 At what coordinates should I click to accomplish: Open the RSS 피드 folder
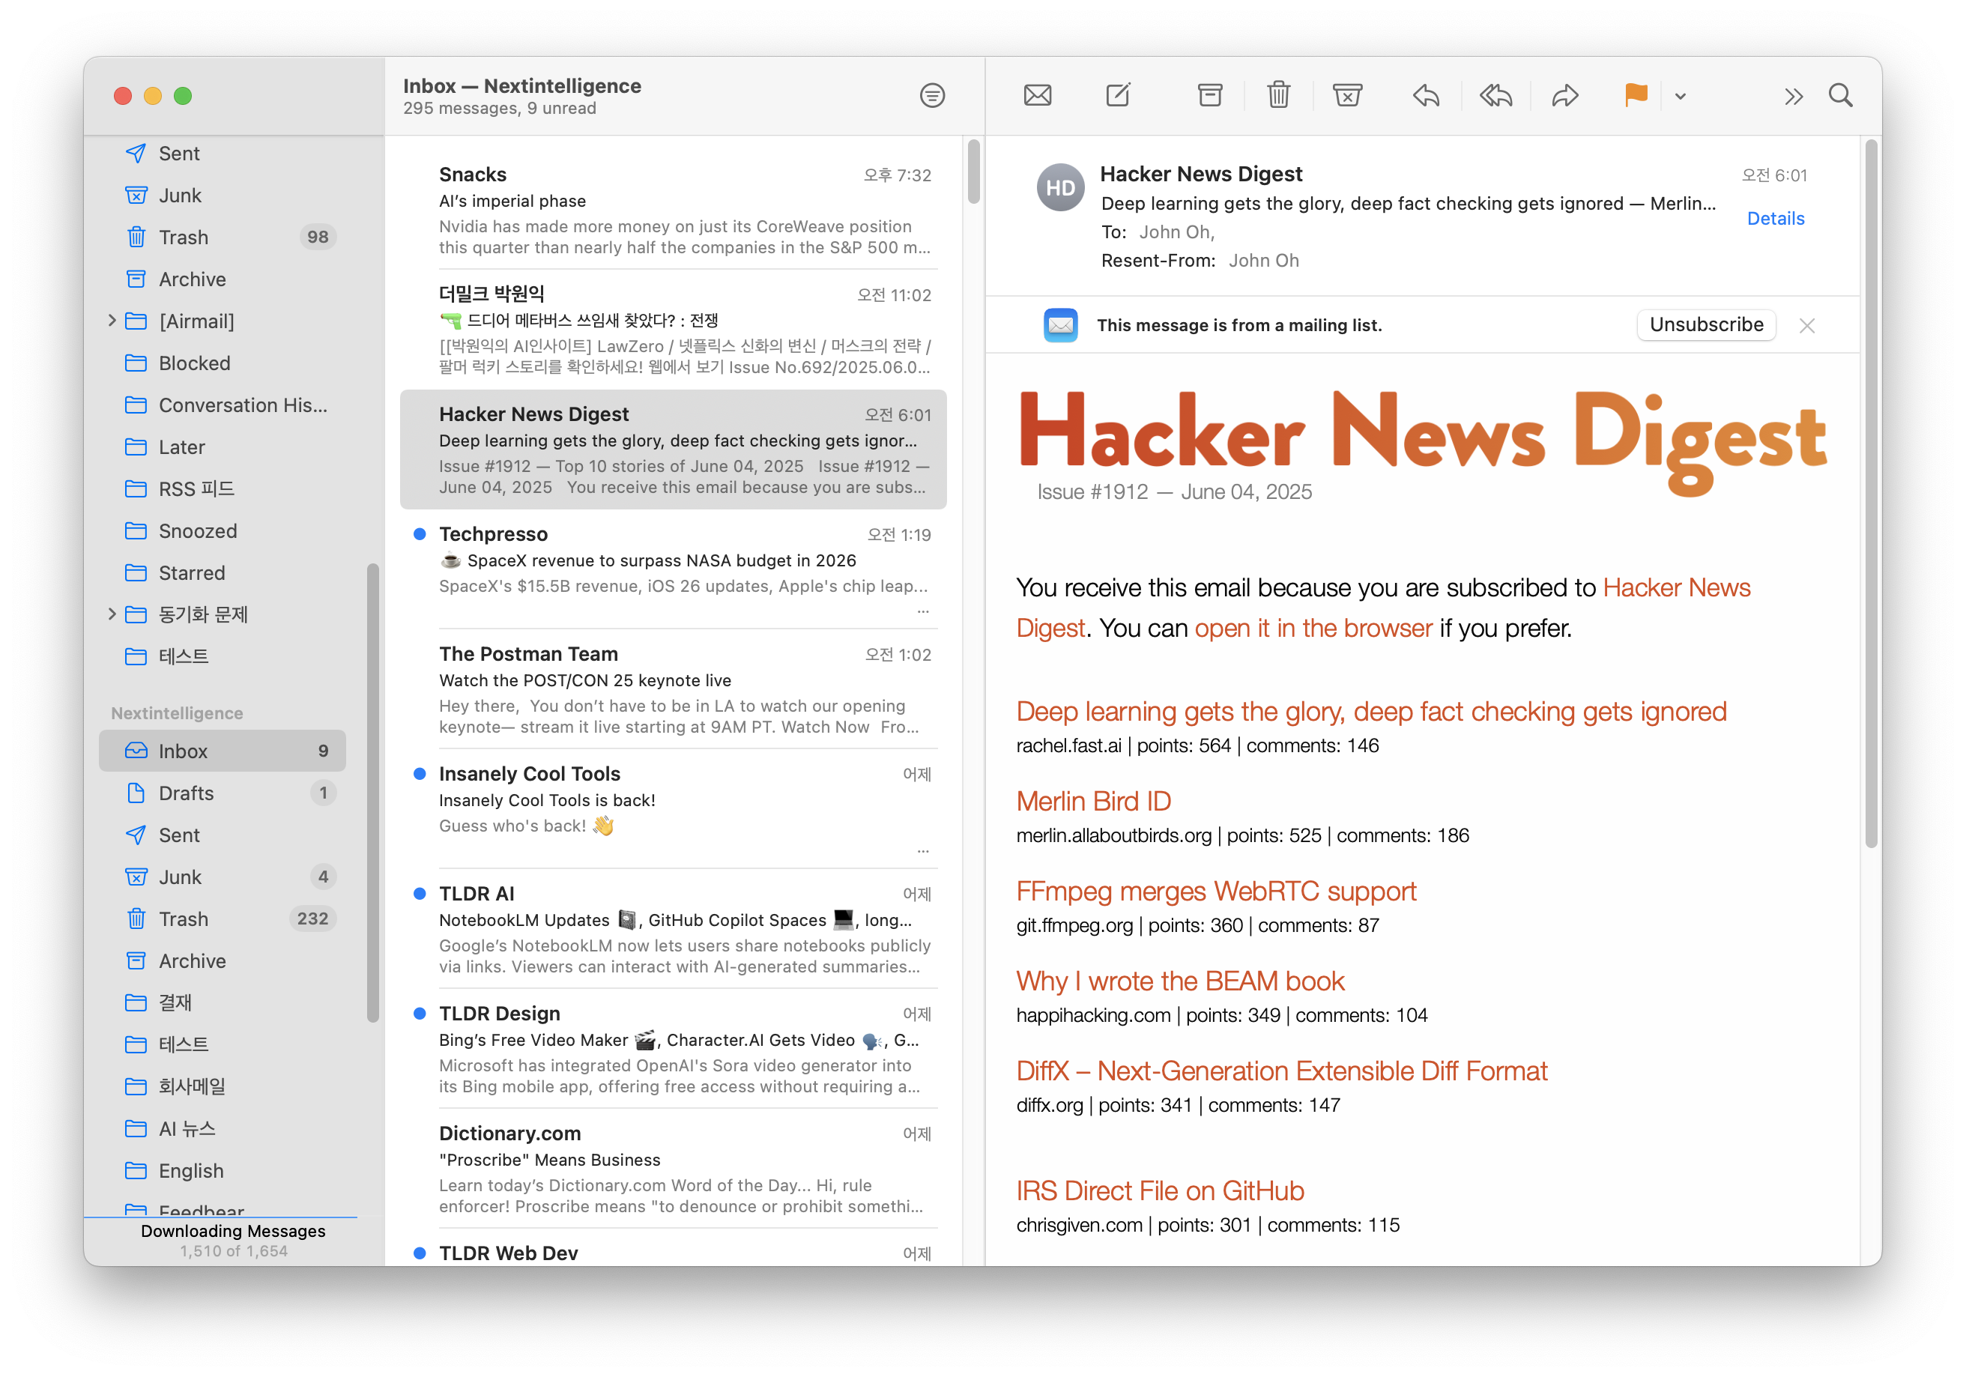click(x=223, y=489)
